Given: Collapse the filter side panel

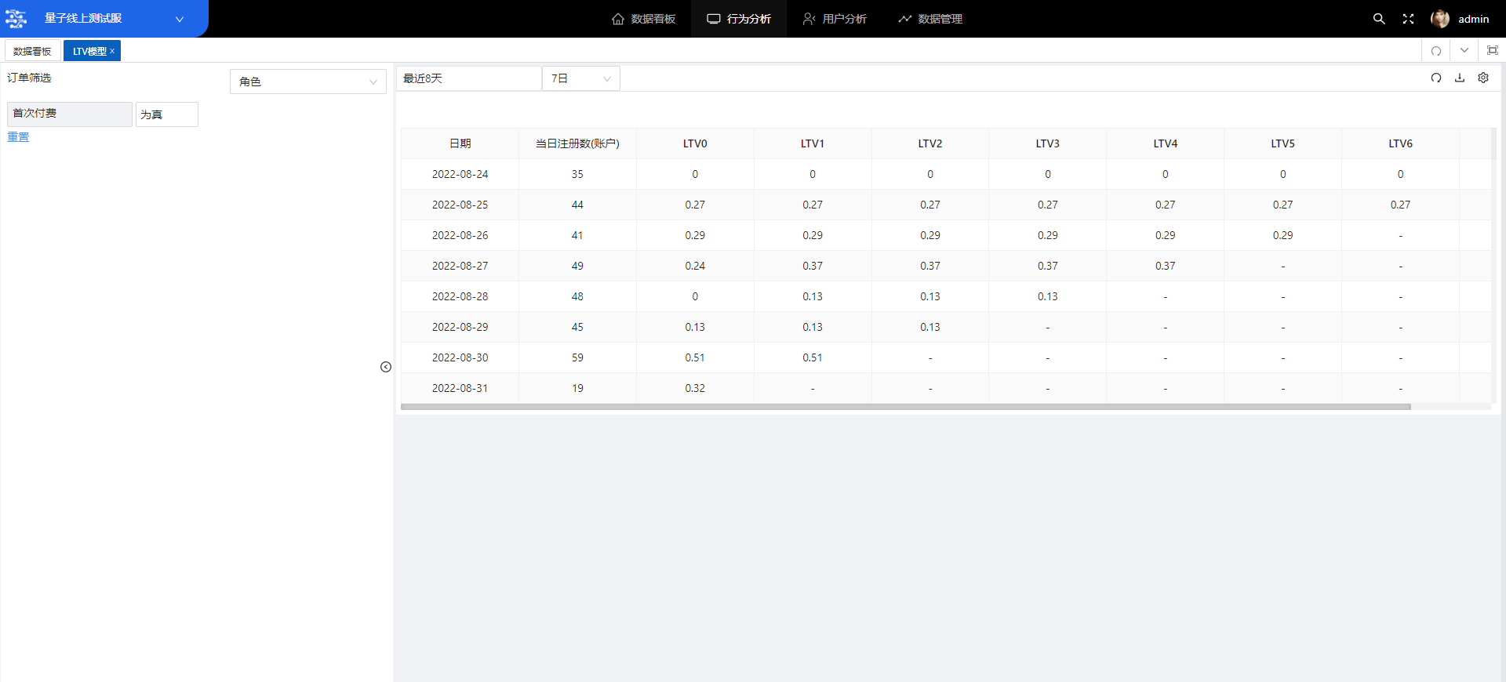Looking at the screenshot, I should coord(386,367).
